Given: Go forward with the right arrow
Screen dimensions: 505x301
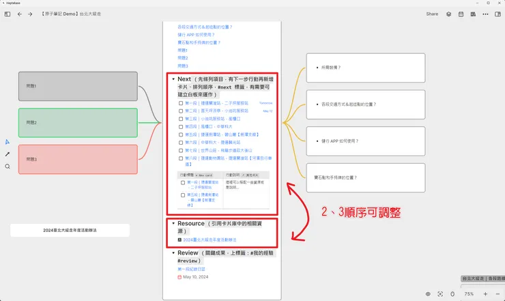Looking at the screenshot, I should click(30, 14).
